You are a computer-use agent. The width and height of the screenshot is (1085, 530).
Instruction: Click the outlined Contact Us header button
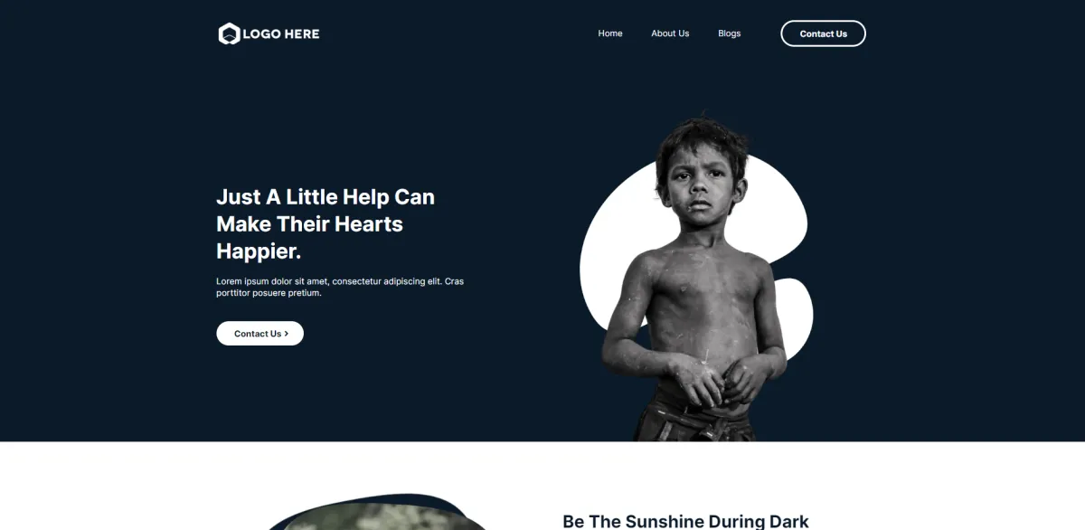tap(823, 33)
